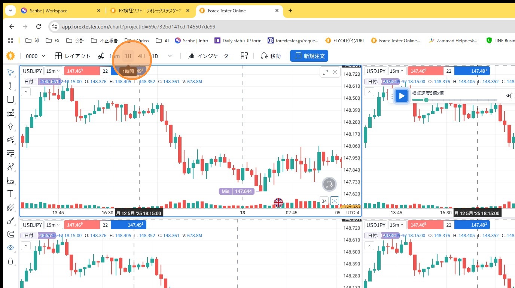515x288 pixels.
Task: Click the blue 147.49 buy button in bottom-left chart
Action: 128,225
